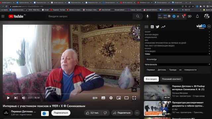Open the vidIQ Twitter bird icon
Screen dimensions: 212x119
[158, 27]
